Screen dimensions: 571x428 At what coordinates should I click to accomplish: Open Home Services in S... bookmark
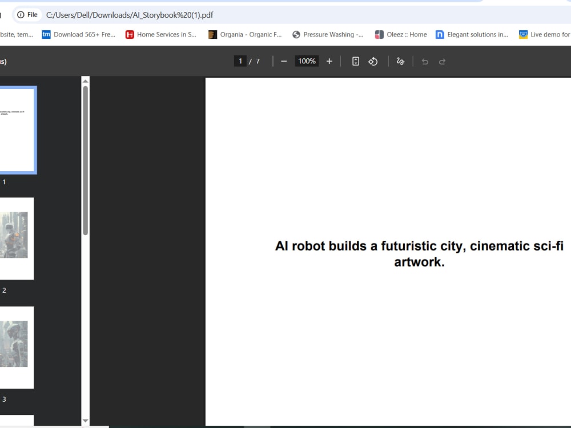pos(161,35)
